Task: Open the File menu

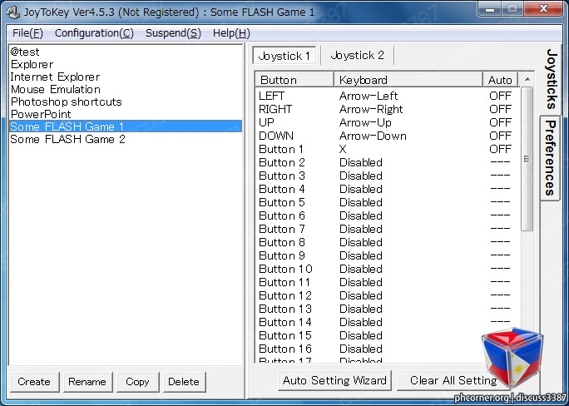Action: tap(27, 33)
